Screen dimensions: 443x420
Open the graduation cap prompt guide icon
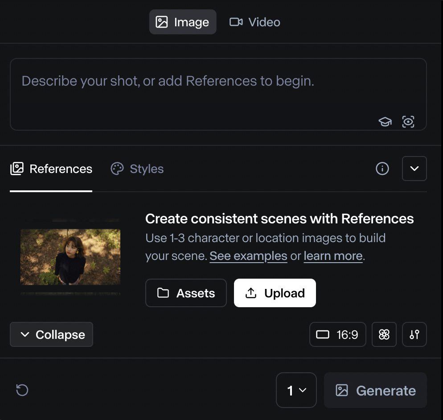385,122
